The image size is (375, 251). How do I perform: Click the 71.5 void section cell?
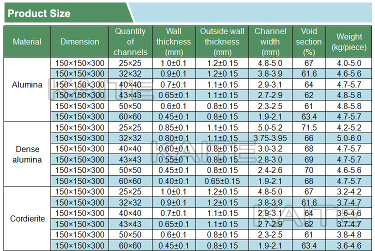(x=308, y=127)
